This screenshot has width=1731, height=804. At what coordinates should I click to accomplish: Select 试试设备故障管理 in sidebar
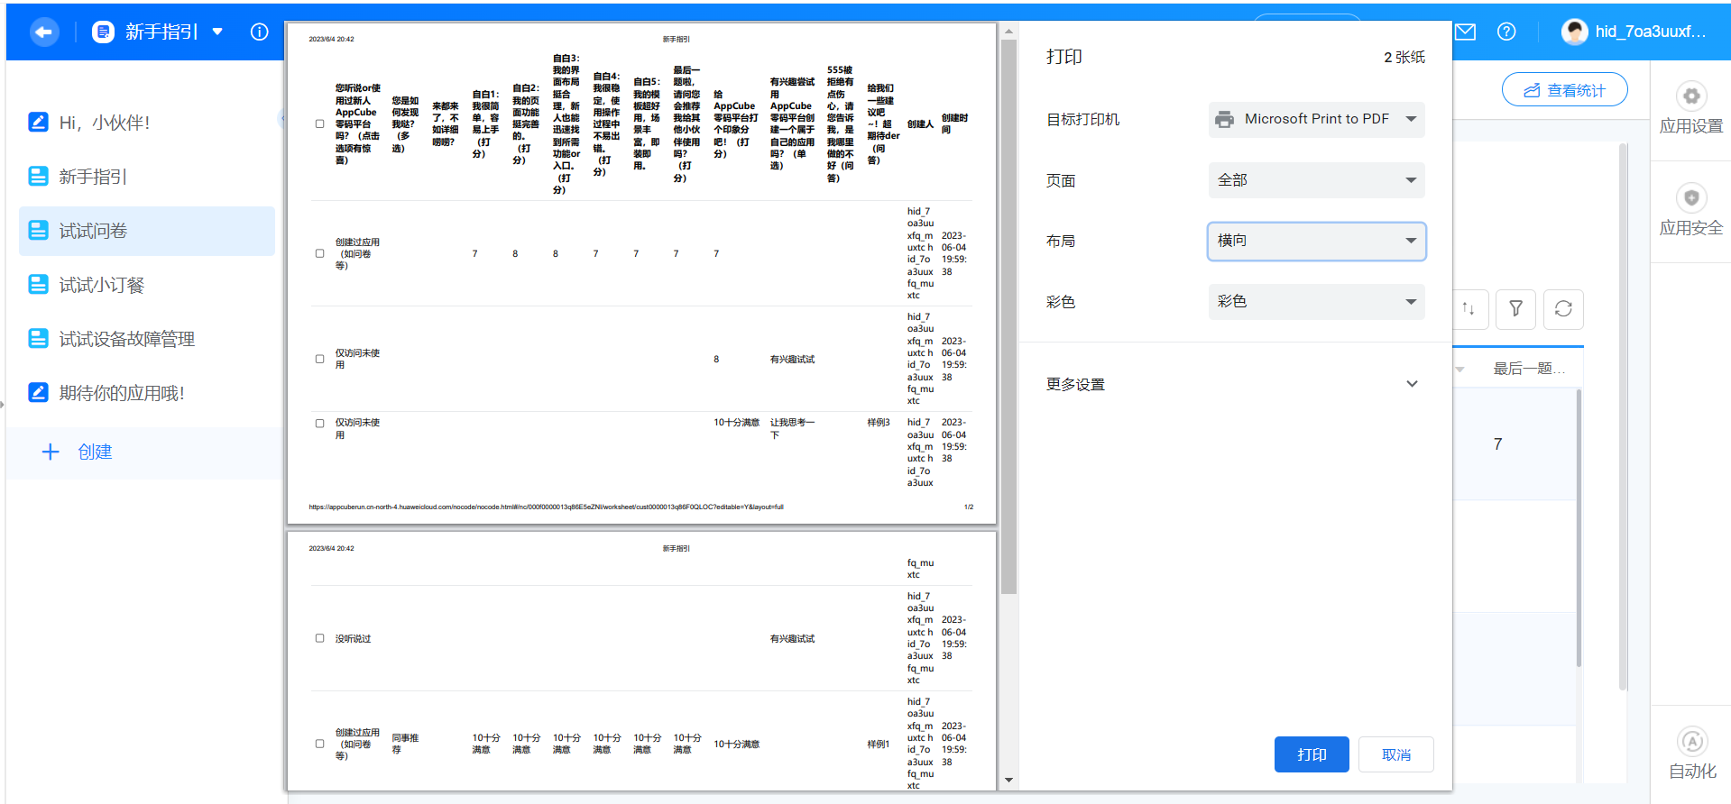(147, 339)
